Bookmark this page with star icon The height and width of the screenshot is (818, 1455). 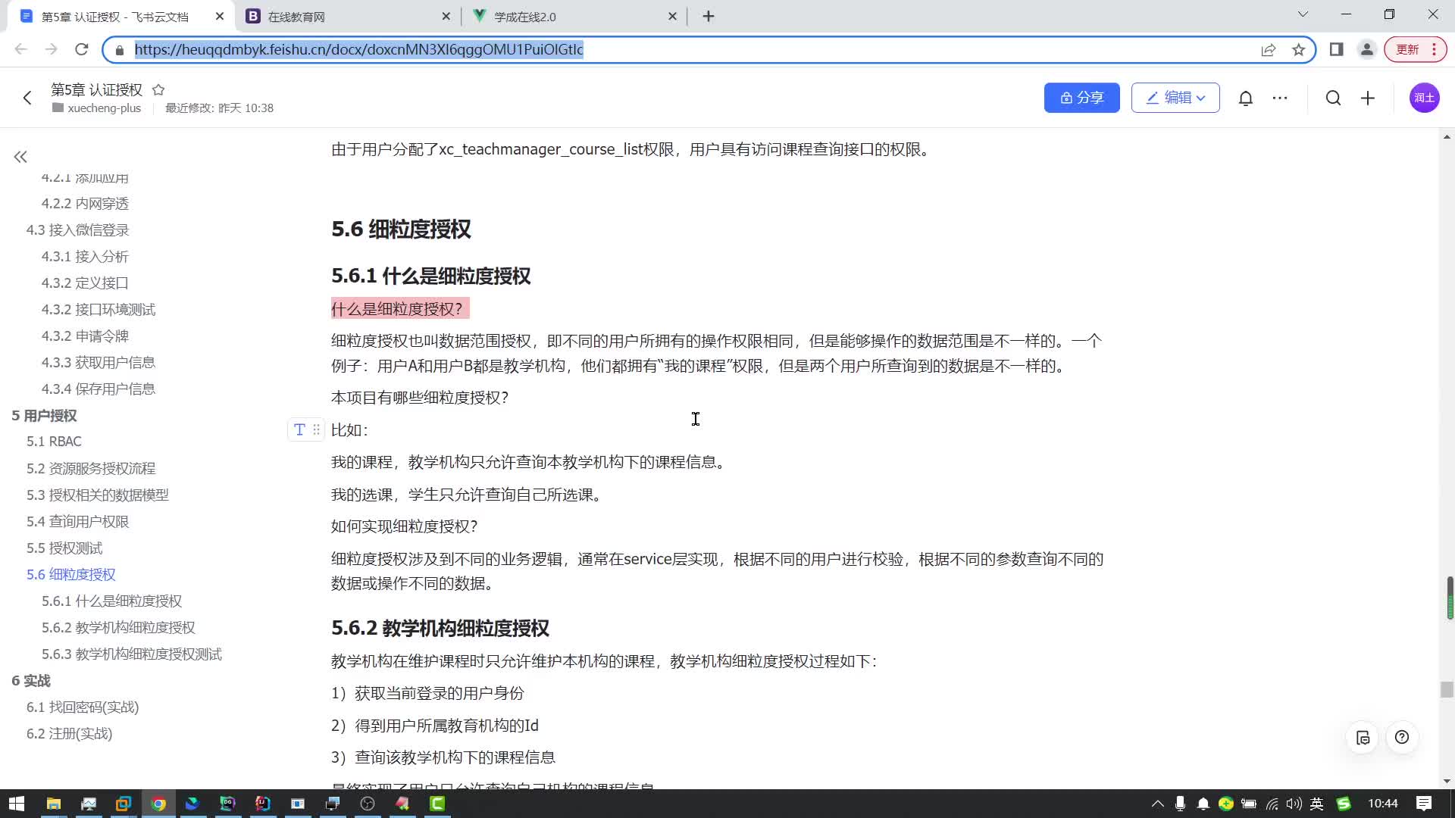pyautogui.click(x=1299, y=49)
